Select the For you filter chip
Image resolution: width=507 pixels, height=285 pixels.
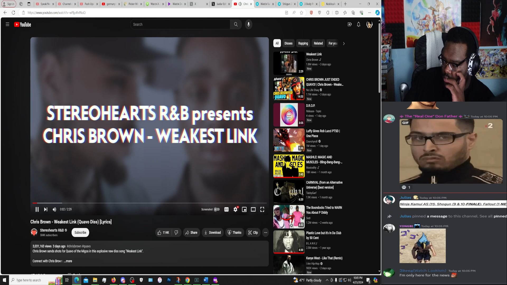pos(333,43)
